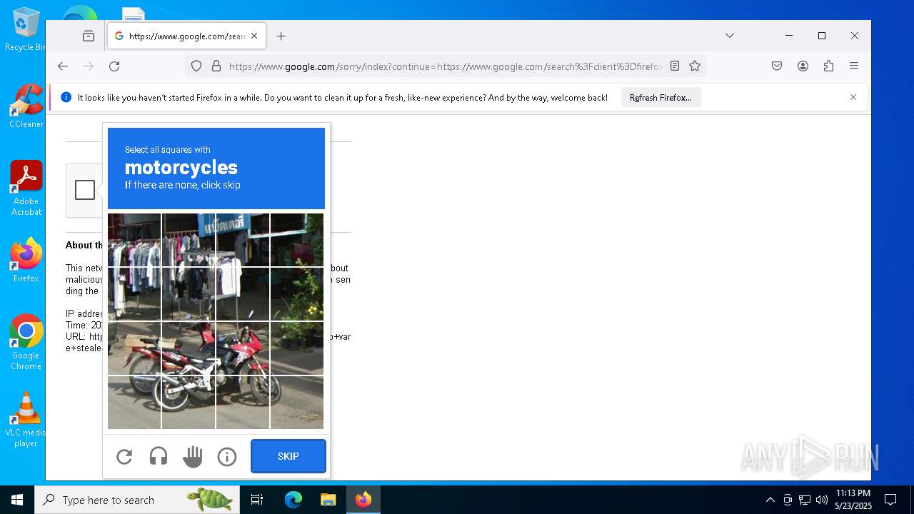
Task: Open the Firefox account icon
Action: [x=803, y=66]
